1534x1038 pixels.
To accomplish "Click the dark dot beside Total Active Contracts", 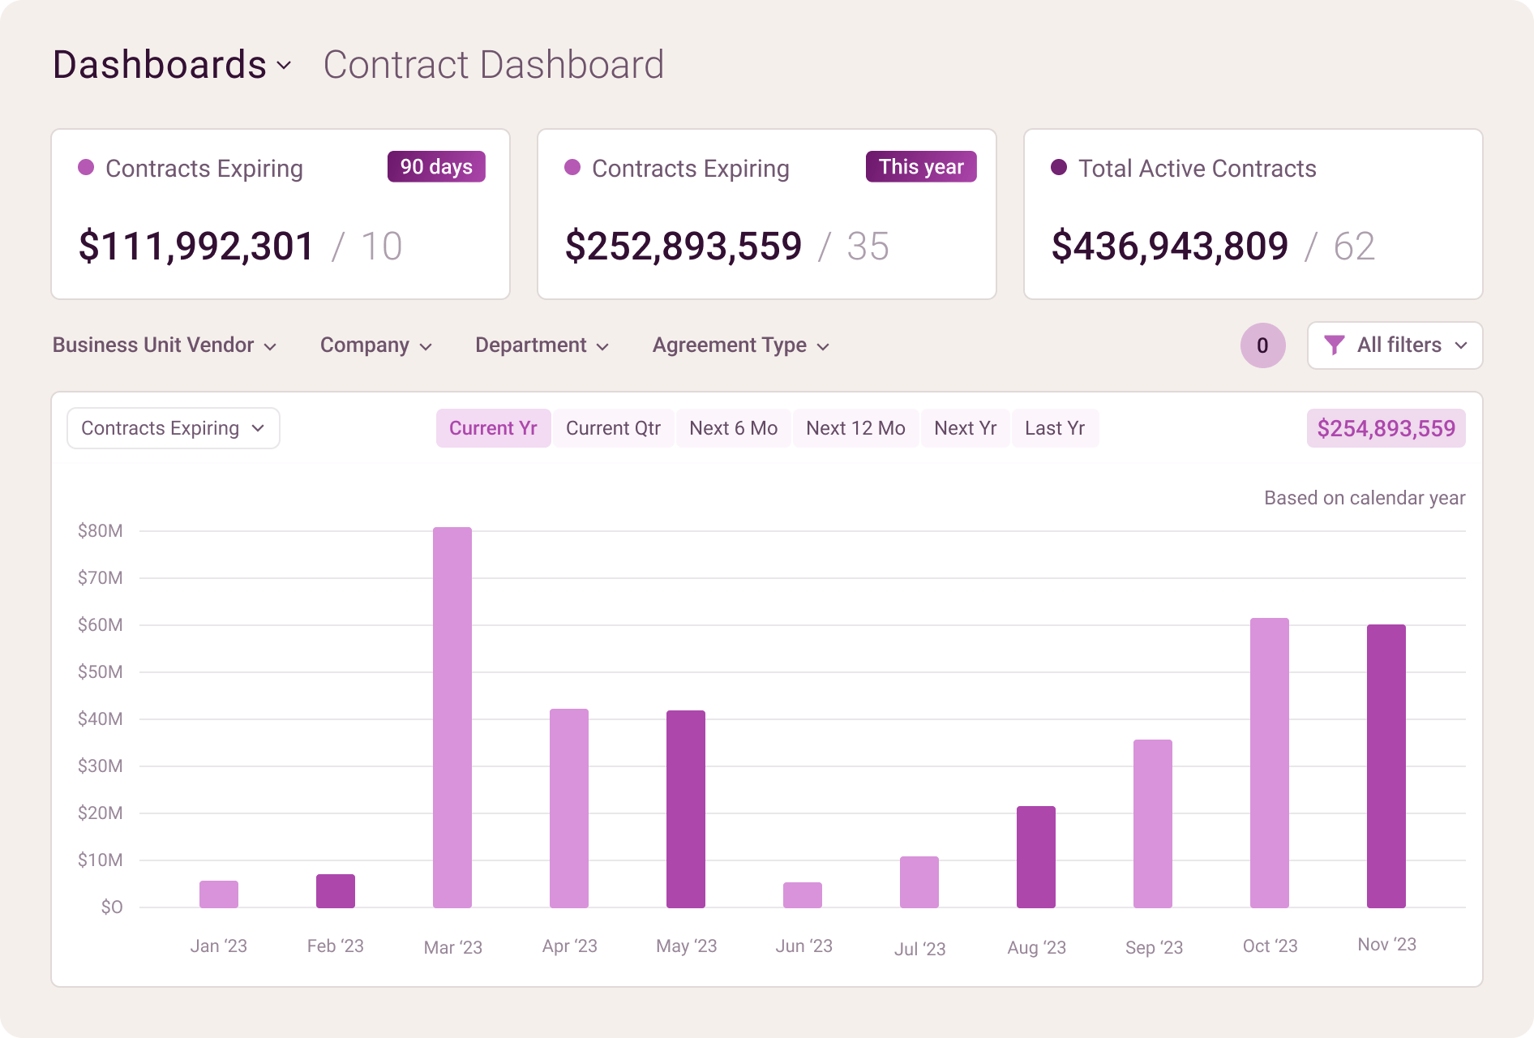I will 1059,168.
